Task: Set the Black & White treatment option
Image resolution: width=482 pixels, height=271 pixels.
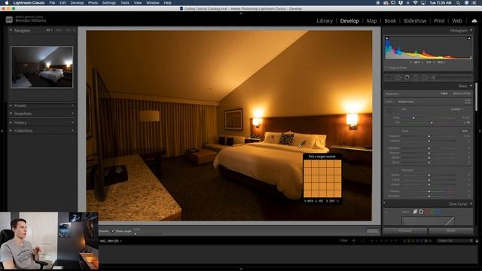Action: coord(462,93)
